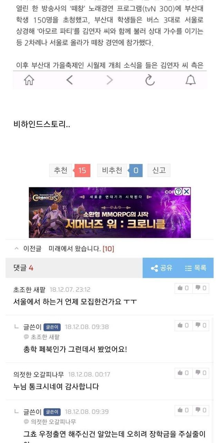The width and height of the screenshot is (221, 443).
Task: Like 의젓한 오갈피나무's comment
Action: (183, 373)
